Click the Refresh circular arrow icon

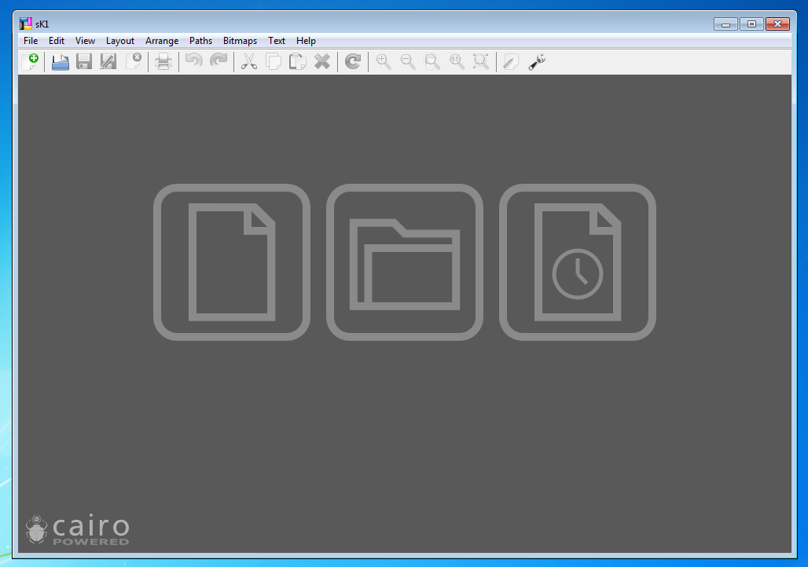(x=353, y=62)
